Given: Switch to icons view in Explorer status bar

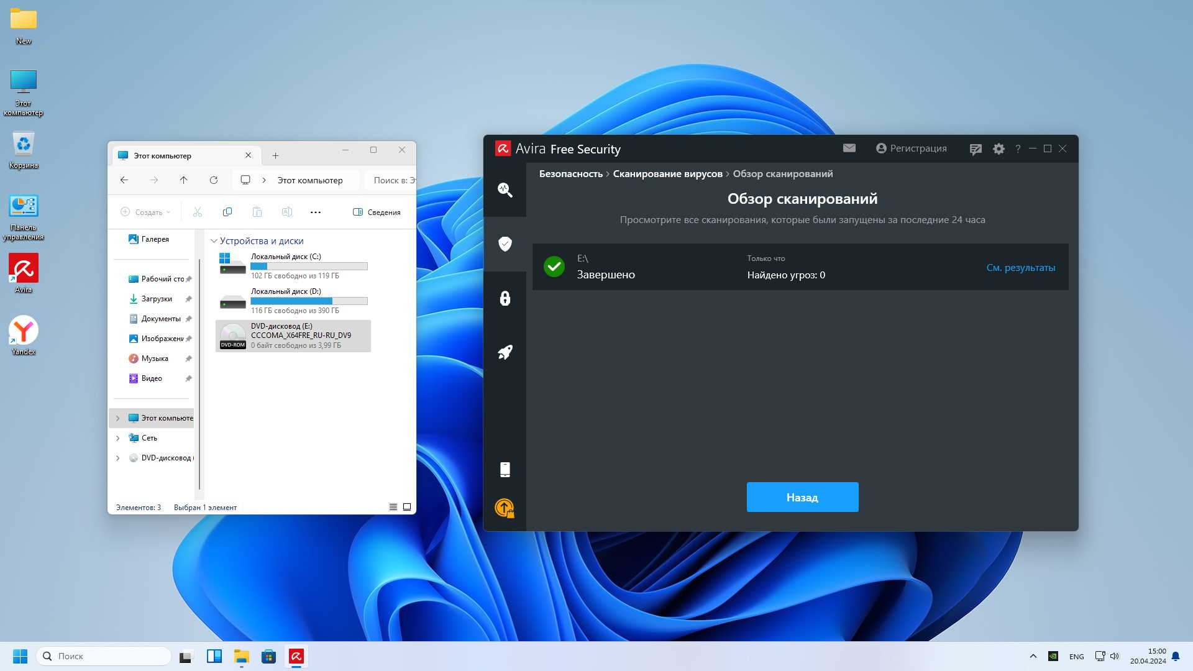Looking at the screenshot, I should [407, 507].
